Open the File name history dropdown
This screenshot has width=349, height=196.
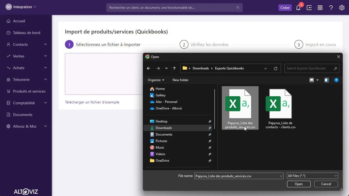(x=281, y=176)
